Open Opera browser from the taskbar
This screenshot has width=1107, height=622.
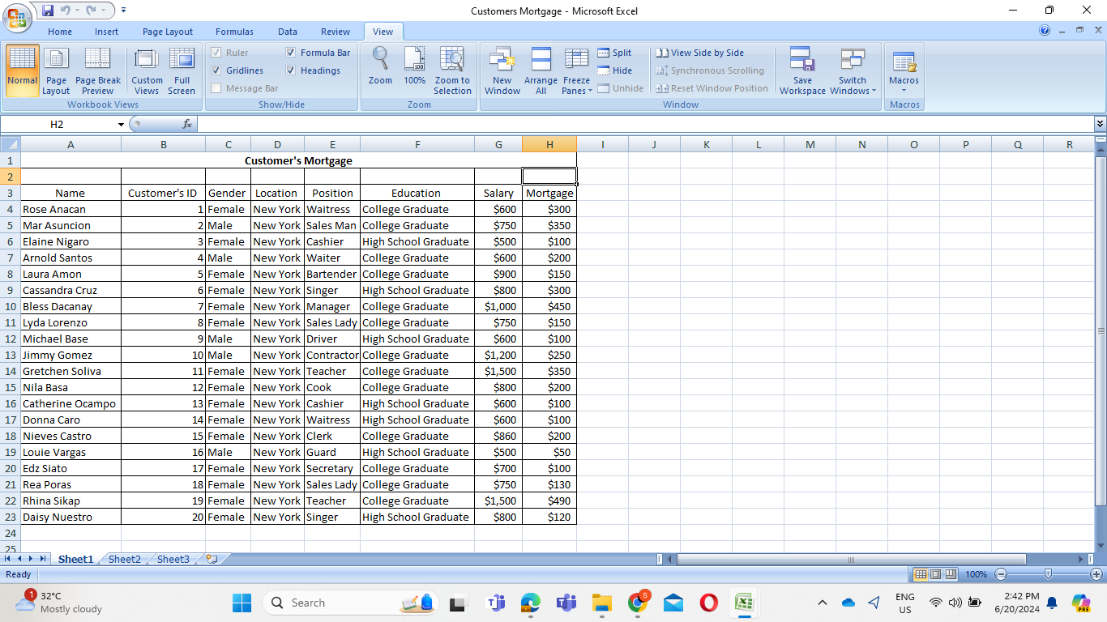point(709,603)
